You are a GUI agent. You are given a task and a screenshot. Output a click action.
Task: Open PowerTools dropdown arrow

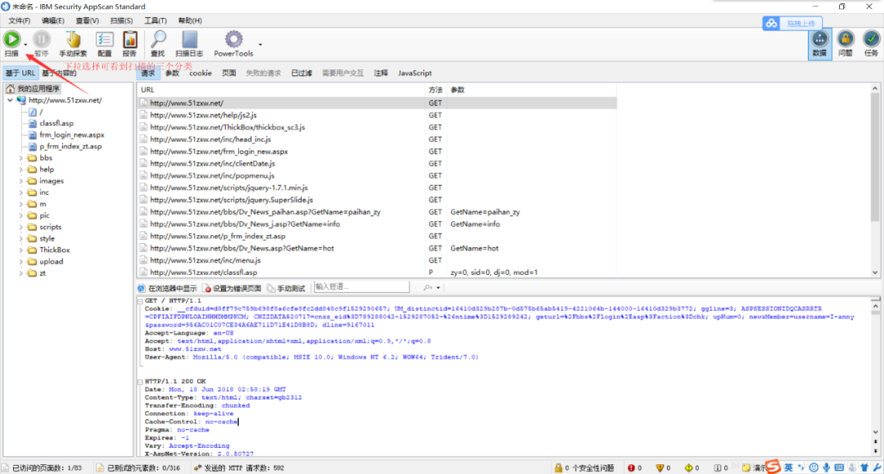[x=260, y=44]
